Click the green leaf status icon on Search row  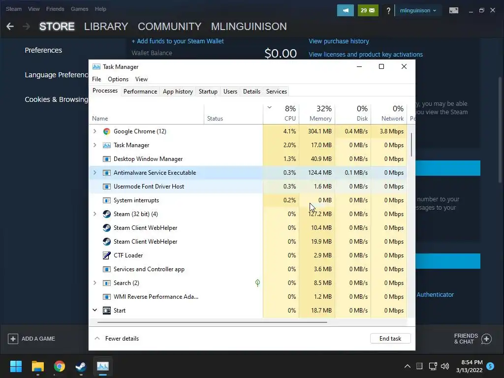[257, 283]
